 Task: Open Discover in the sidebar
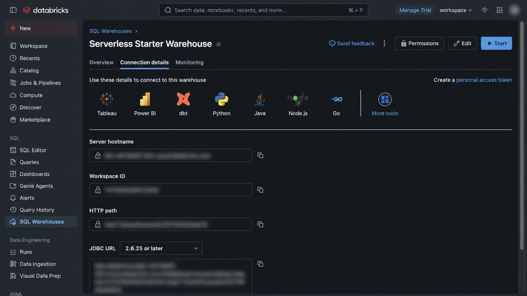click(x=41, y=108)
